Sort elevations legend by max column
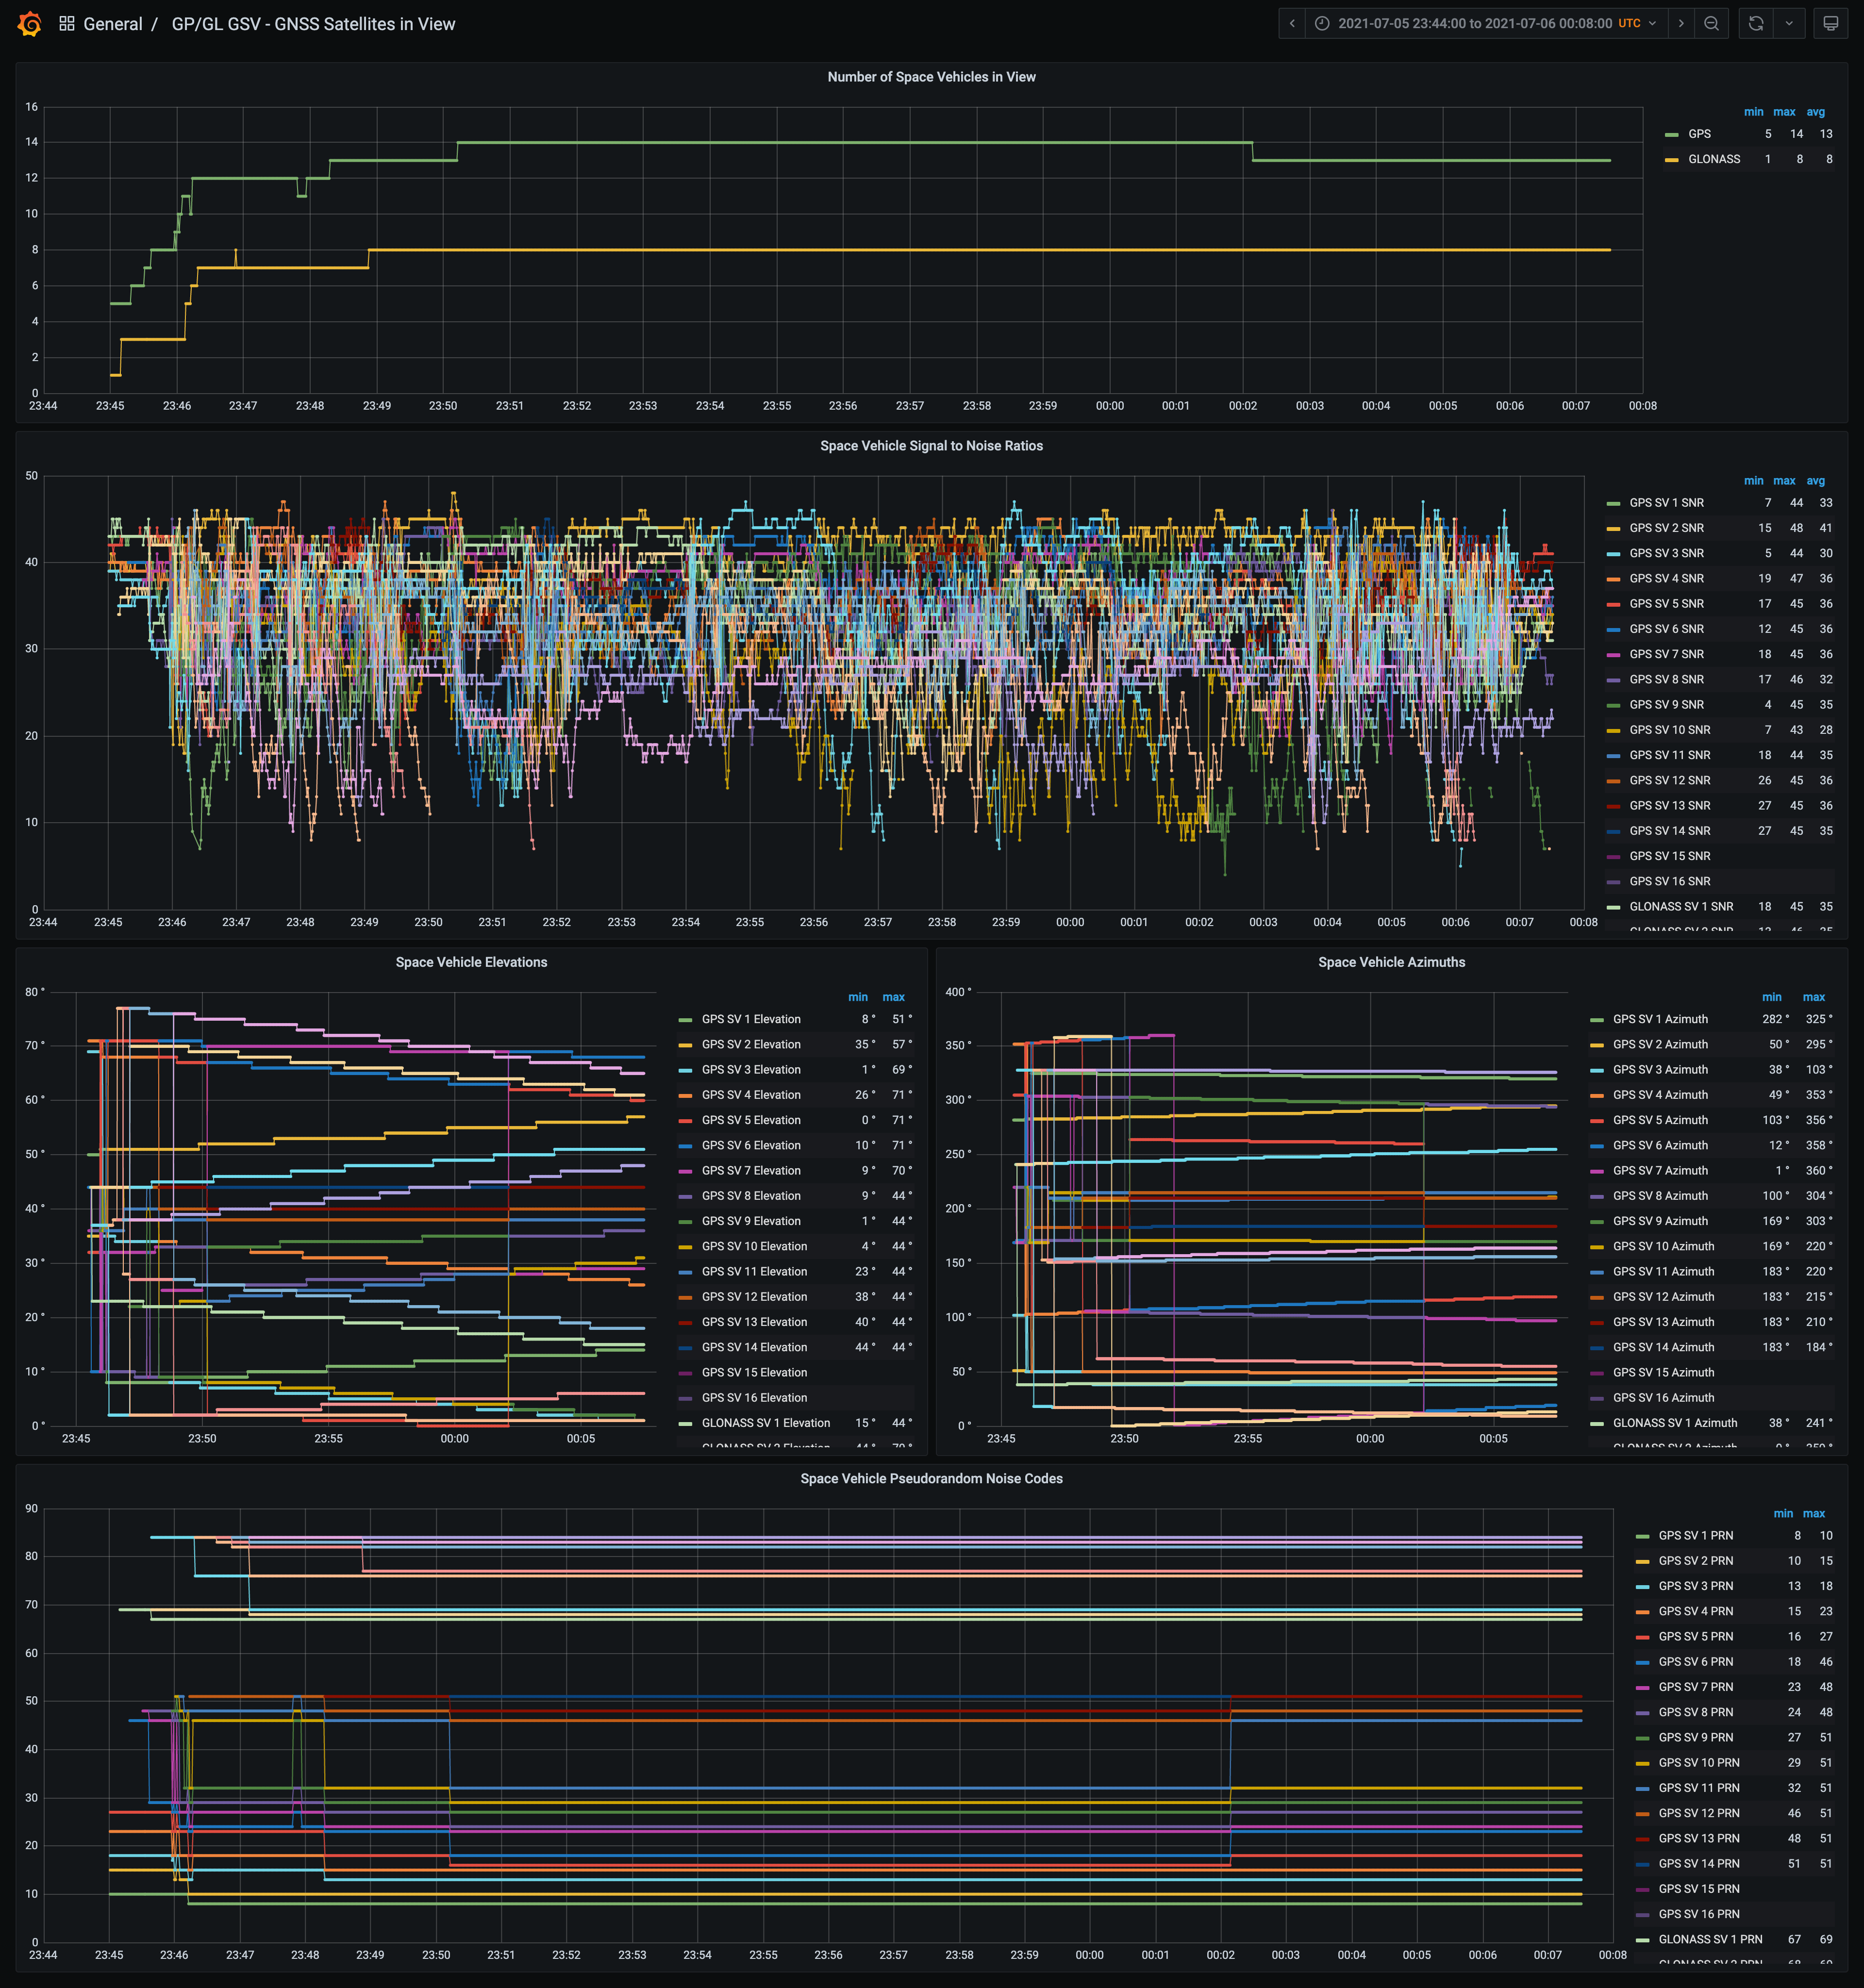Viewport: 1864px width, 1988px height. click(893, 997)
